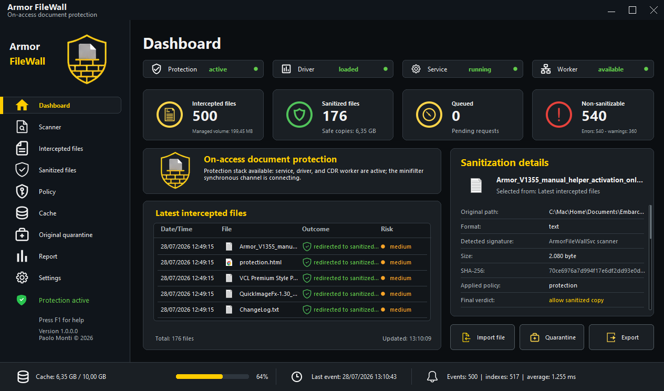Click the Non-sanitizable 540 stat card
The image size is (664, 391).
click(x=593, y=115)
